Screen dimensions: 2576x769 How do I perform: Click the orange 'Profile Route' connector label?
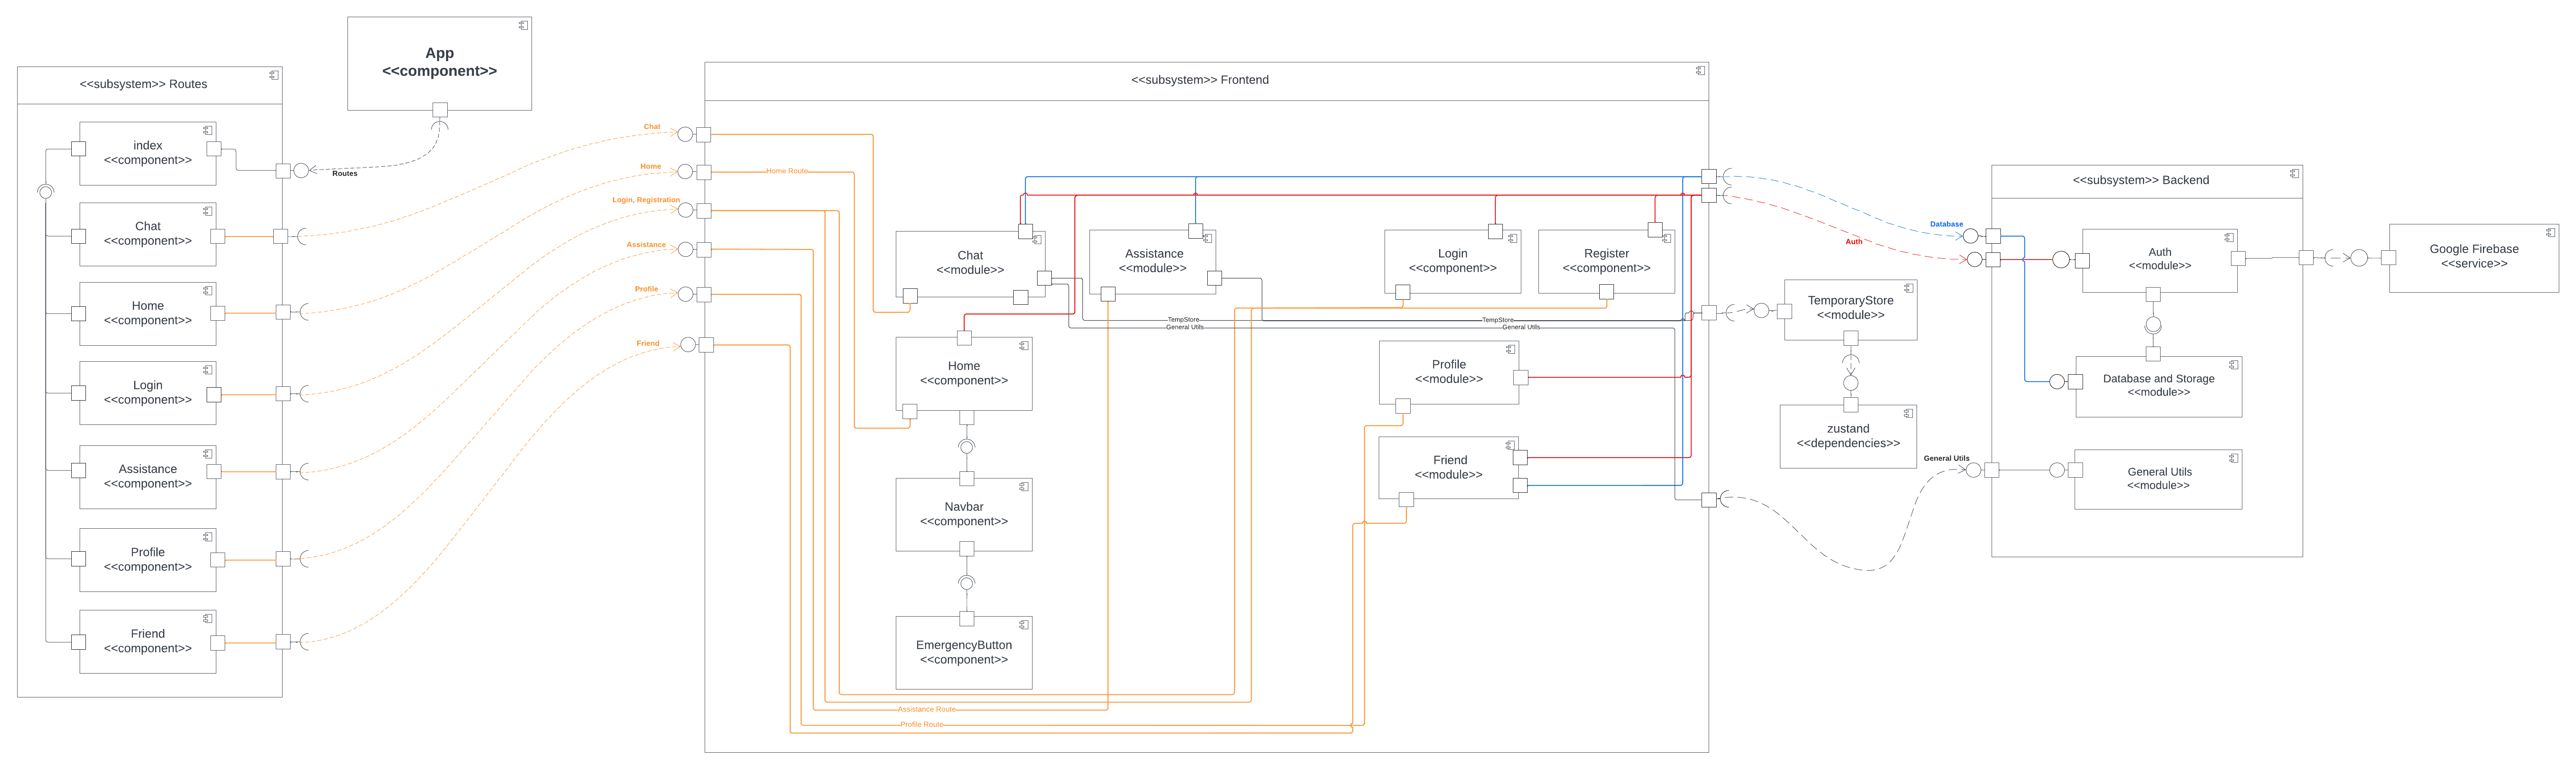click(922, 725)
